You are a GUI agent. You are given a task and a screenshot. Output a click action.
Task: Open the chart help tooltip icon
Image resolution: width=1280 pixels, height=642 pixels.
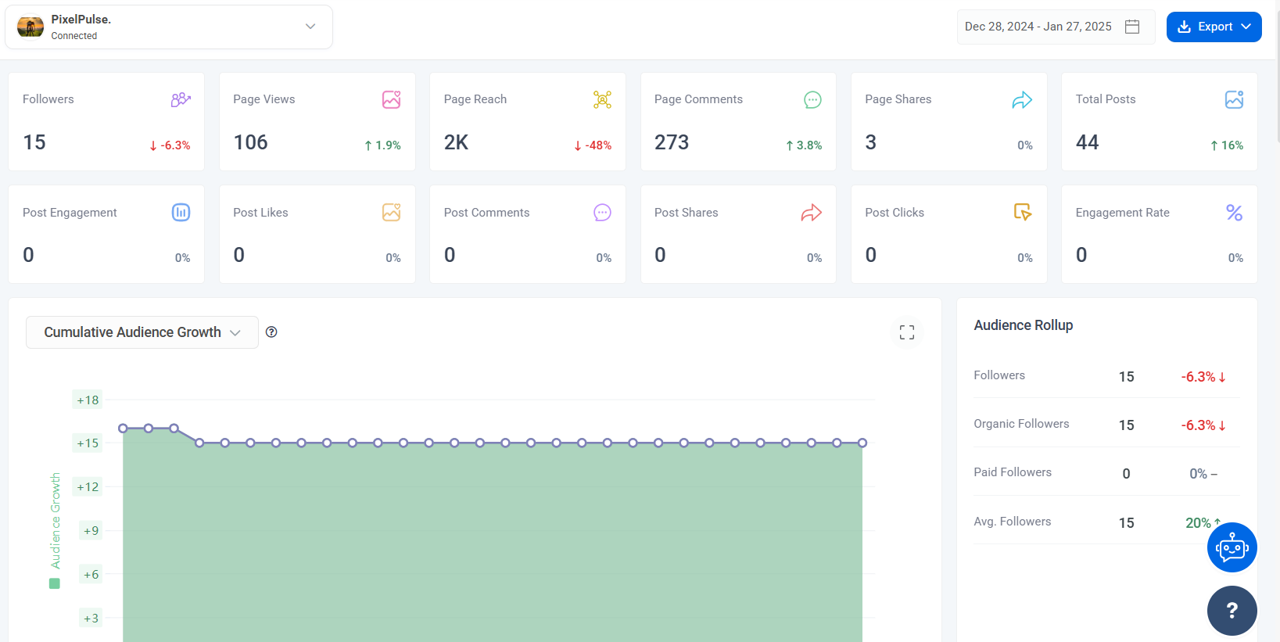(271, 332)
